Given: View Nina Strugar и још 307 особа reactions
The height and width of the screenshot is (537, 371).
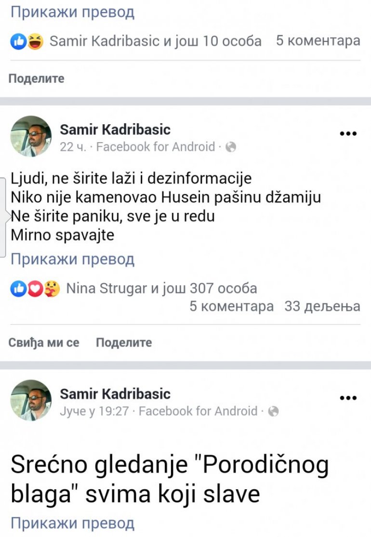Looking at the screenshot, I should coord(161,288).
